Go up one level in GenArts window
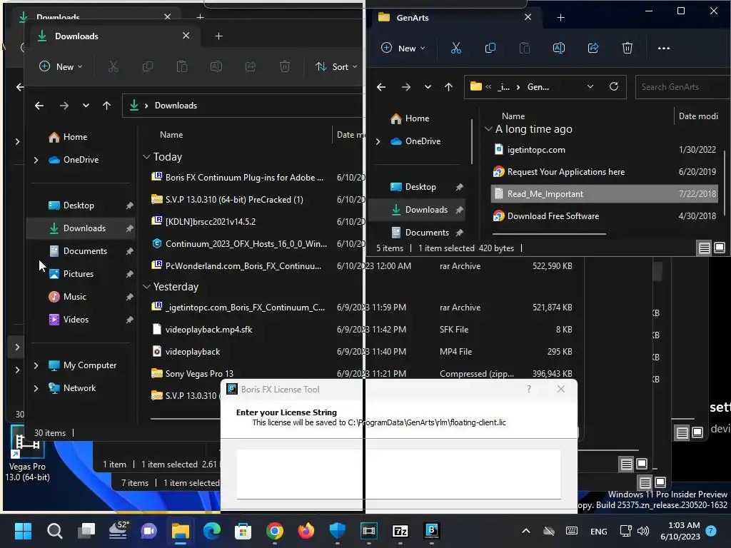 448,86
